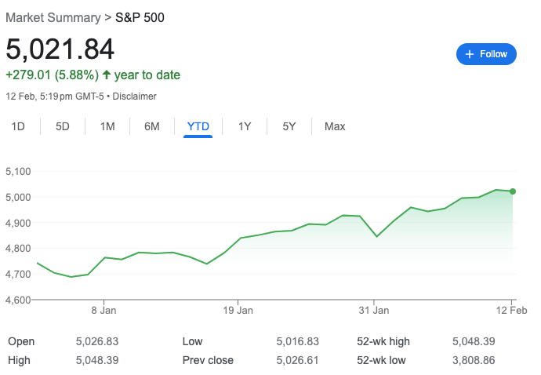Click the 5,021.84 index price

click(60, 49)
